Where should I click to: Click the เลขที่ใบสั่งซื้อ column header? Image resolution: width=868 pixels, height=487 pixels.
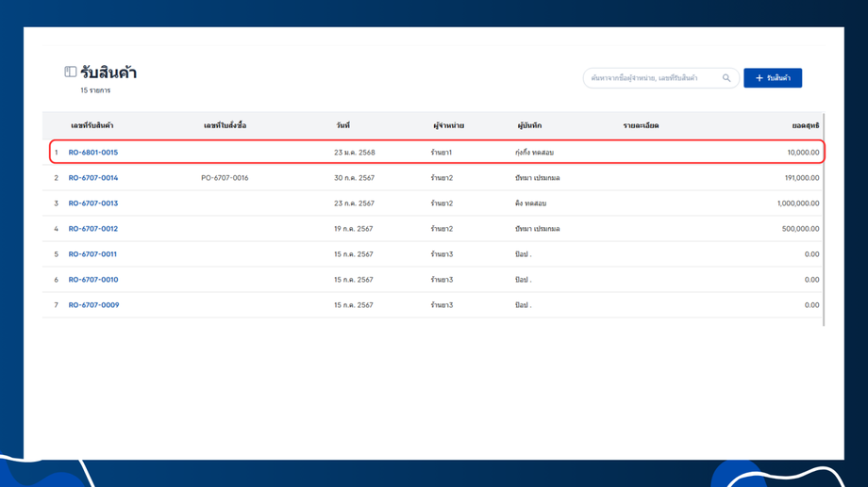225,125
